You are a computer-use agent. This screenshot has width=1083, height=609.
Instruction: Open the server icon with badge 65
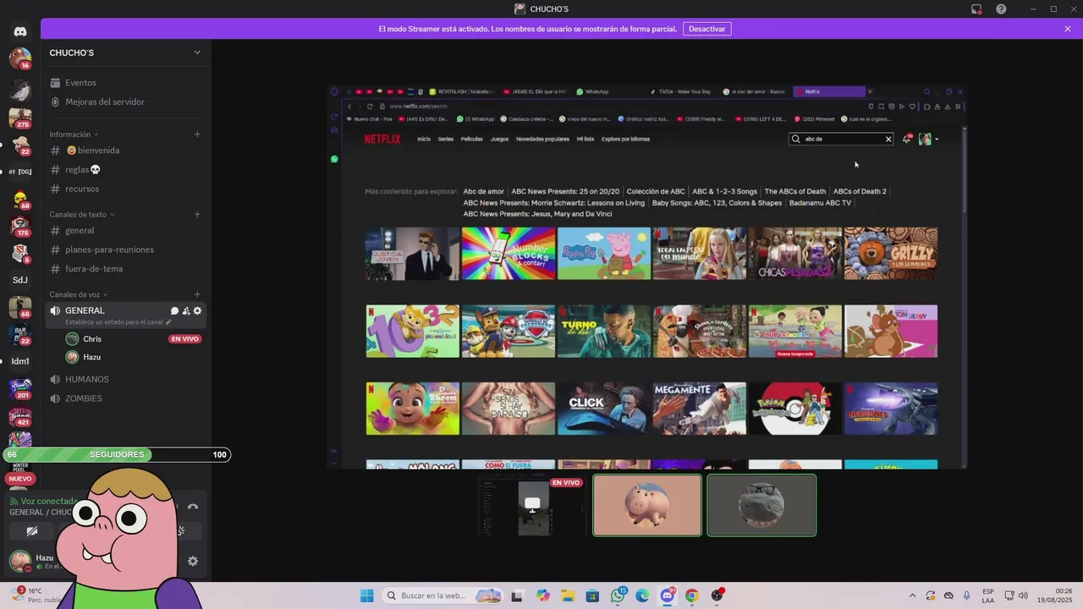click(20, 307)
